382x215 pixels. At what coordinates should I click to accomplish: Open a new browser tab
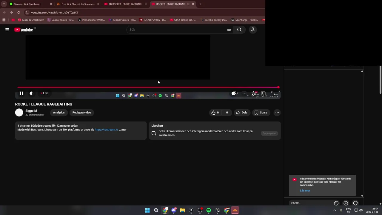[200, 4]
